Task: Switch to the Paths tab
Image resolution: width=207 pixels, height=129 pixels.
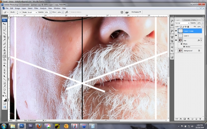Action: click(x=194, y=20)
